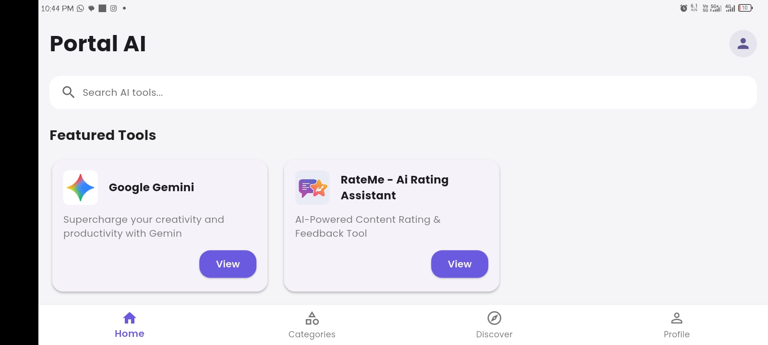Tap the magnifier icon in search bar

[x=69, y=92]
